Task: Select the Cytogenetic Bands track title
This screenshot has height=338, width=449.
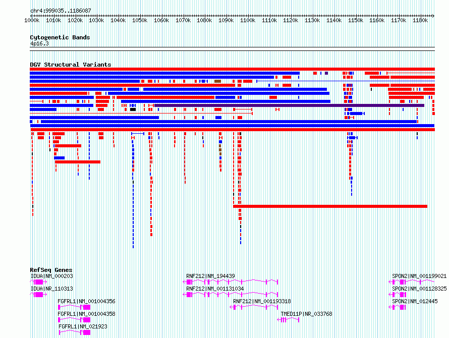Action: (x=60, y=37)
